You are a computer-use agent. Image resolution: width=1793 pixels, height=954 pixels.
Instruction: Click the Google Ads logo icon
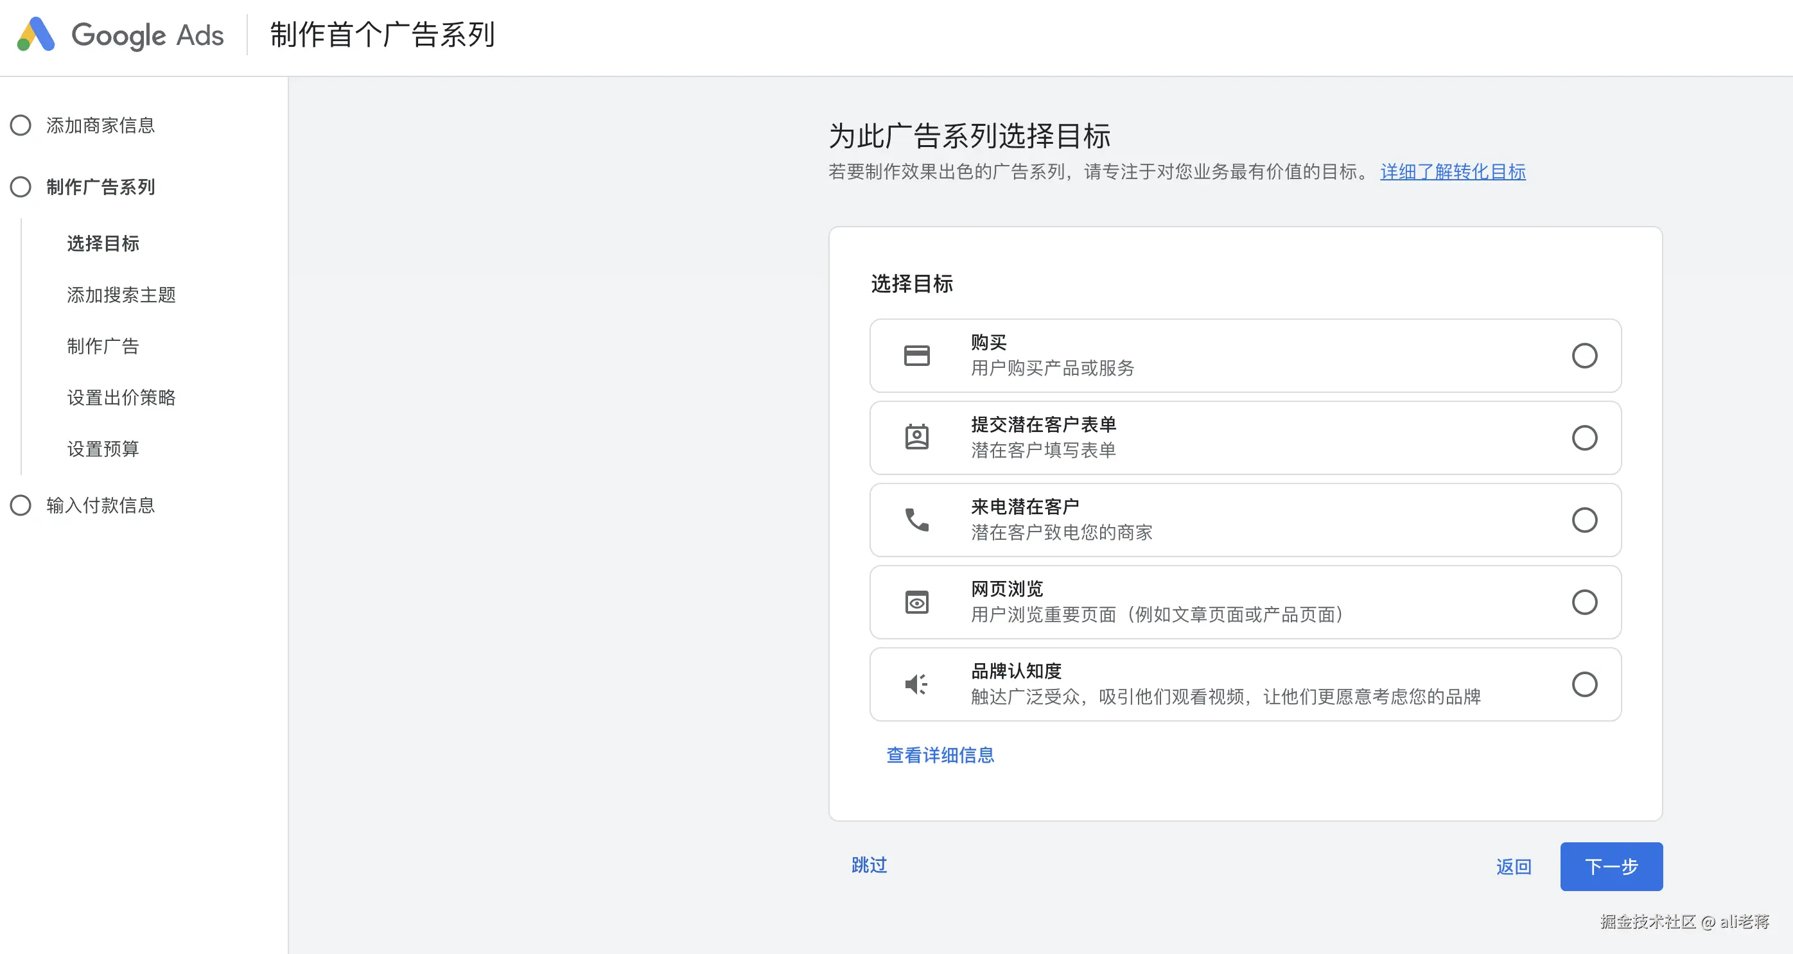click(36, 34)
